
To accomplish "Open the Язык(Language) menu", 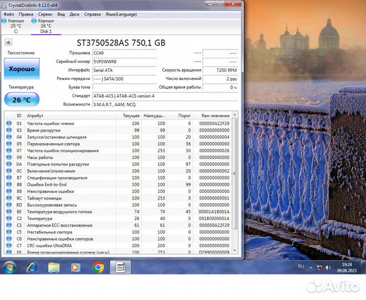I will pyautogui.click(x=121, y=14).
